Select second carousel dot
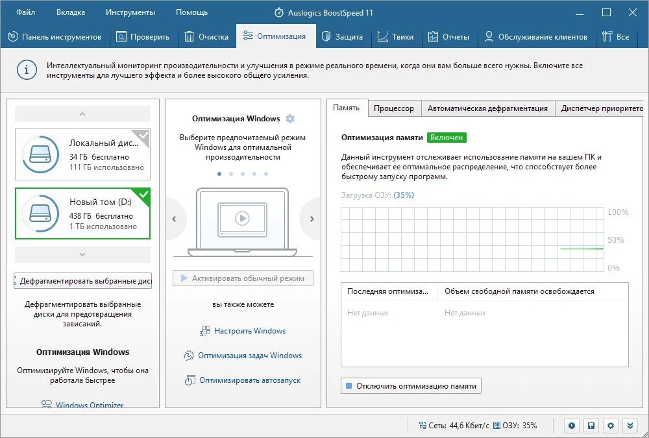This screenshot has height=438, width=649. [231, 174]
